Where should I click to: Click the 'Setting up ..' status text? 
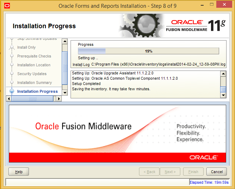pyautogui.click(x=88, y=58)
